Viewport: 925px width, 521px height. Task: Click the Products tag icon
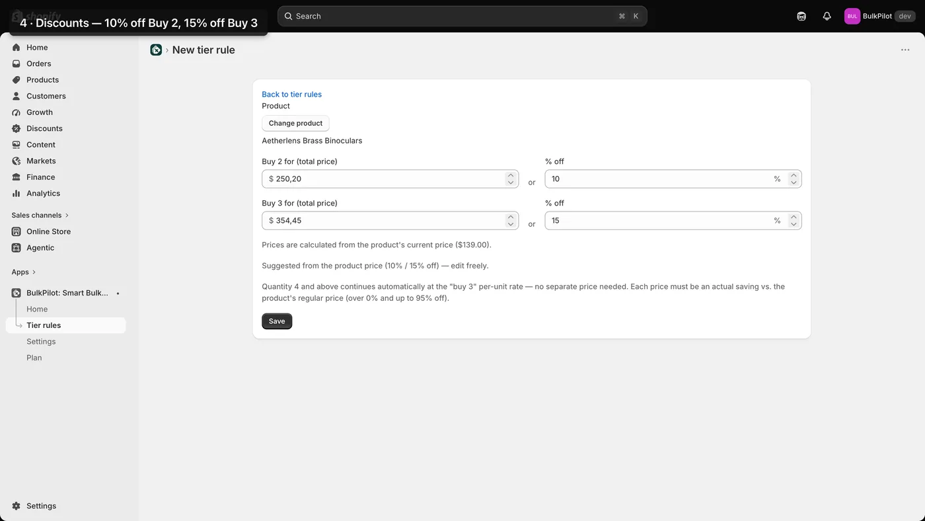click(17, 80)
